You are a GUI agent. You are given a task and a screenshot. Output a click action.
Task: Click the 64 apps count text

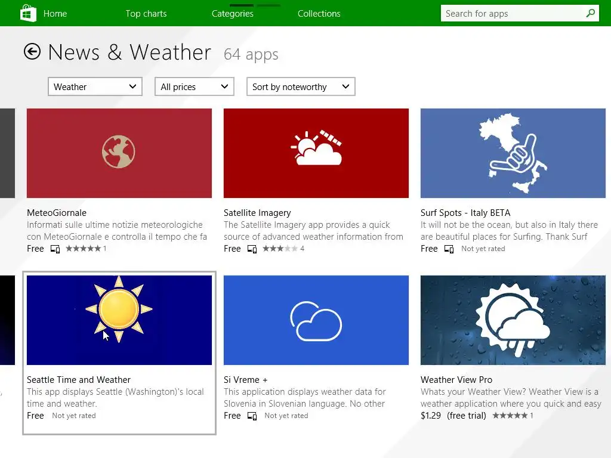click(x=251, y=54)
